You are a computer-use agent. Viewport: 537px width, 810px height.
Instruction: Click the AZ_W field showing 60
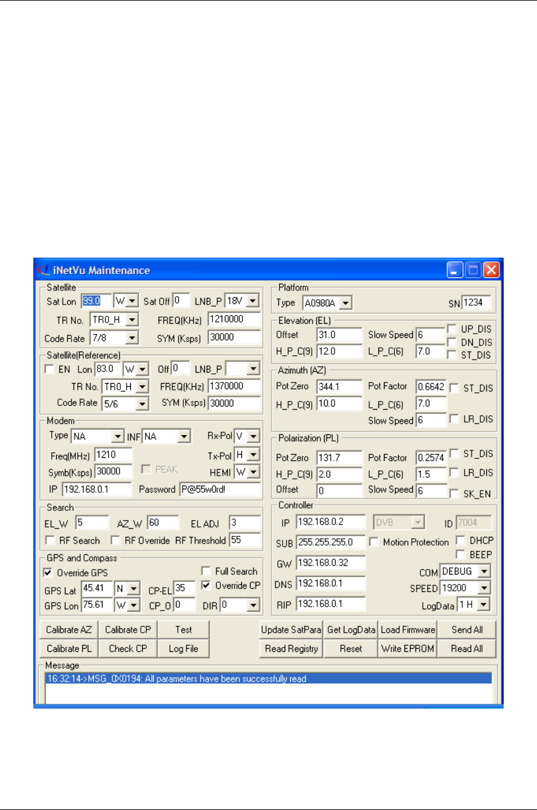click(x=163, y=523)
